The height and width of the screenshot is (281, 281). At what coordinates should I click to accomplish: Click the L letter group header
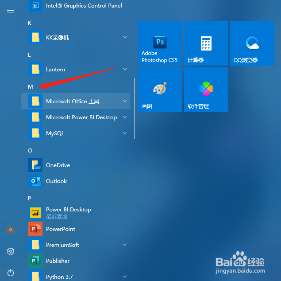tap(29, 55)
